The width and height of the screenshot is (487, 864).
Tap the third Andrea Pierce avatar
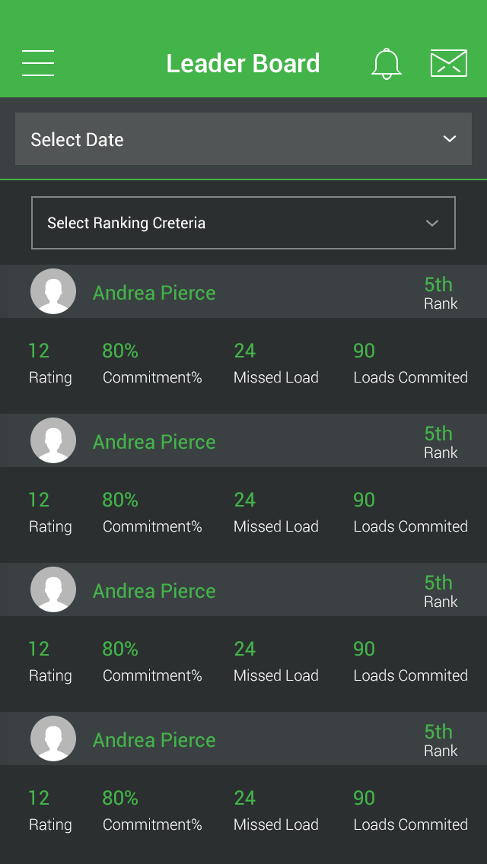pos(53,589)
